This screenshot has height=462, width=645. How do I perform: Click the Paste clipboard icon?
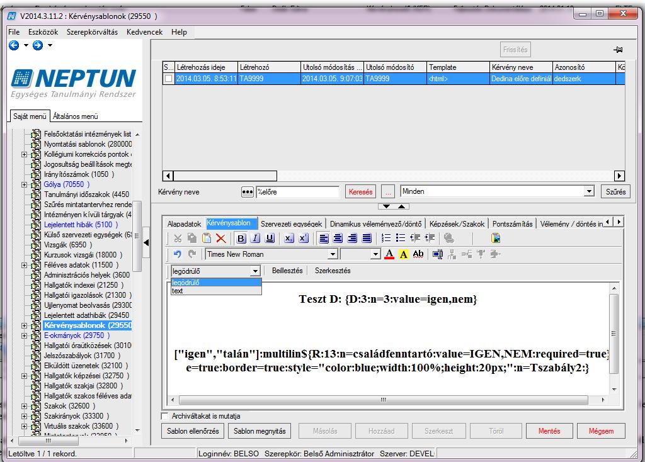(x=207, y=238)
